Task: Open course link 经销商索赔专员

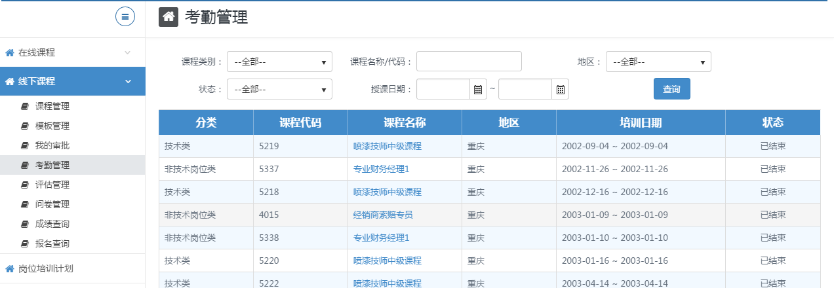Action: [x=383, y=215]
